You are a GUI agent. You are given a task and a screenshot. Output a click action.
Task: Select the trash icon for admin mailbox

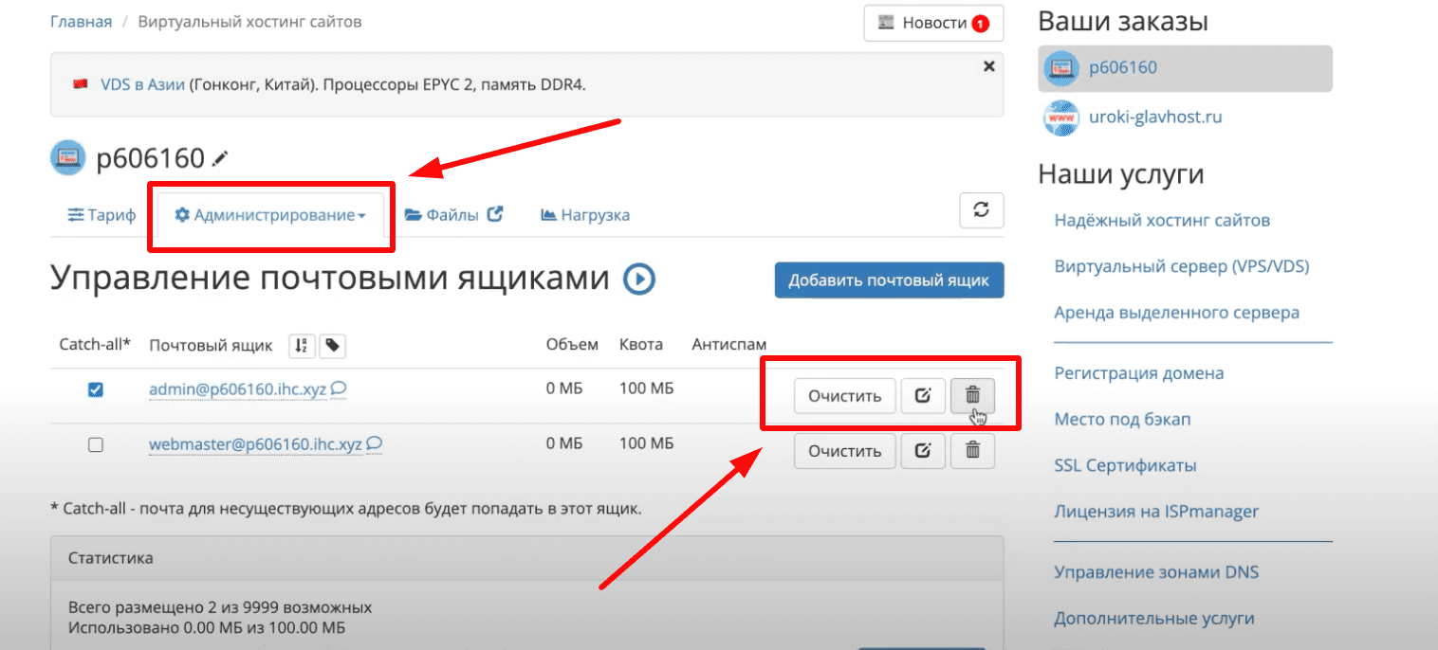(x=972, y=395)
